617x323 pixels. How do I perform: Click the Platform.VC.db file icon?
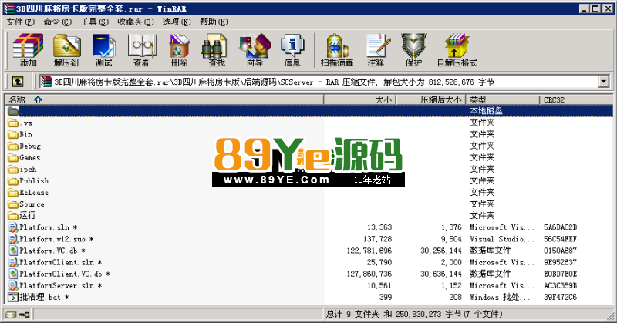pyautogui.click(x=13, y=251)
